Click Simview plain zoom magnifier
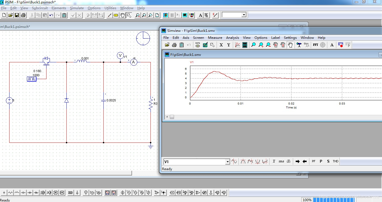Viewport: 382px width, 202px height. pyautogui.click(x=253, y=45)
